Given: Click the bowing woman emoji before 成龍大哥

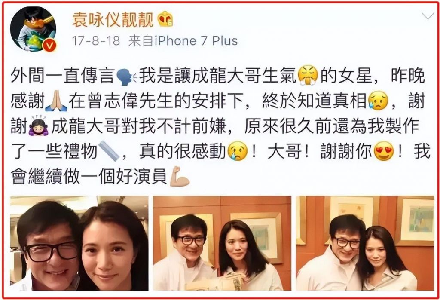Looking at the screenshot, I should pyautogui.click(x=38, y=126).
